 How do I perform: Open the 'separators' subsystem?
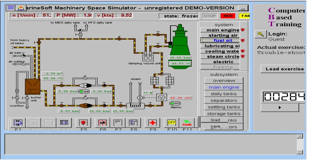click(x=224, y=101)
